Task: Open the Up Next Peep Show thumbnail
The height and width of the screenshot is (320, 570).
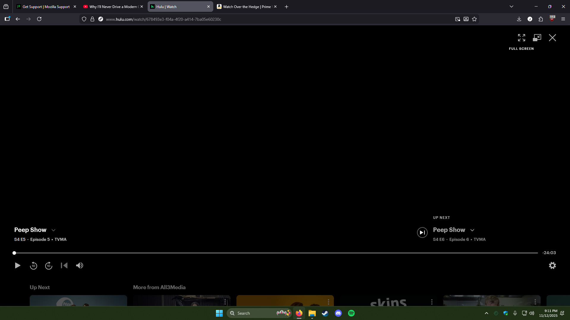Action: (78, 301)
